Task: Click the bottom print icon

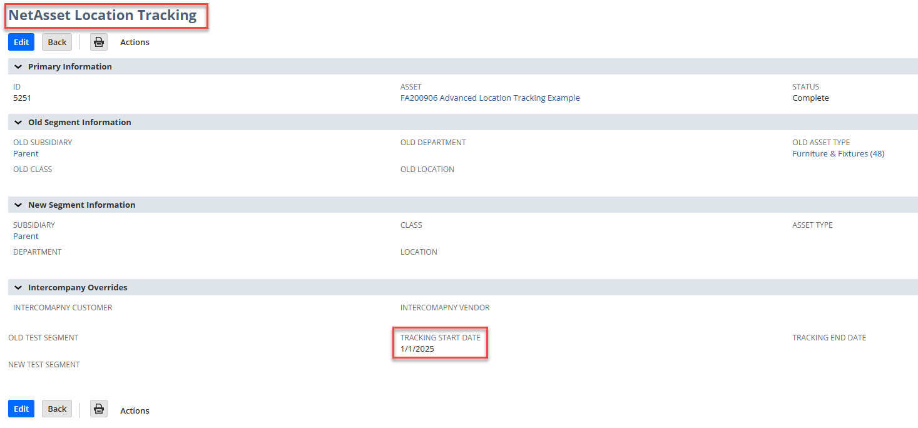Action: [x=99, y=409]
